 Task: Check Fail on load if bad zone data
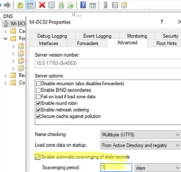coord(39,97)
